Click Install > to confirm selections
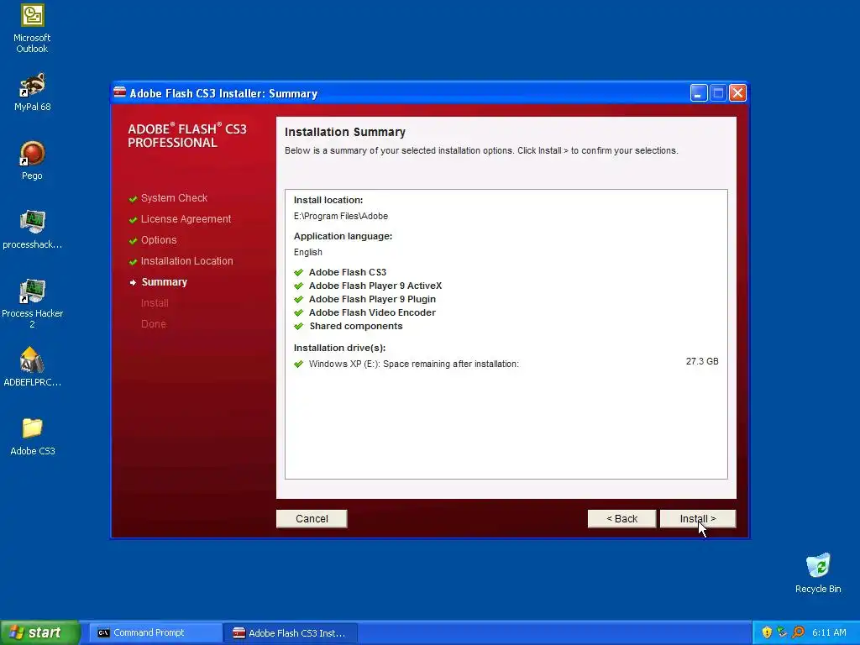Image resolution: width=860 pixels, height=645 pixels. [x=698, y=519]
